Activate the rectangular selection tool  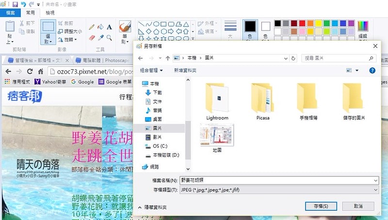click(x=48, y=26)
